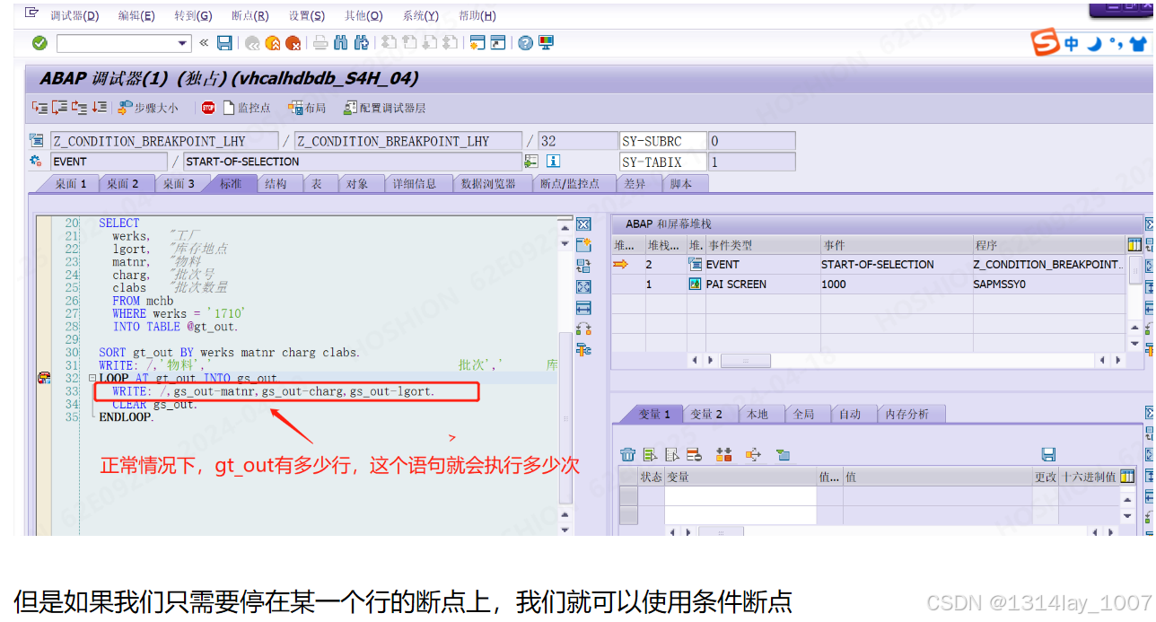The height and width of the screenshot is (622, 1156).
Task: Switch to the 变量 2 tab
Action: tap(706, 414)
